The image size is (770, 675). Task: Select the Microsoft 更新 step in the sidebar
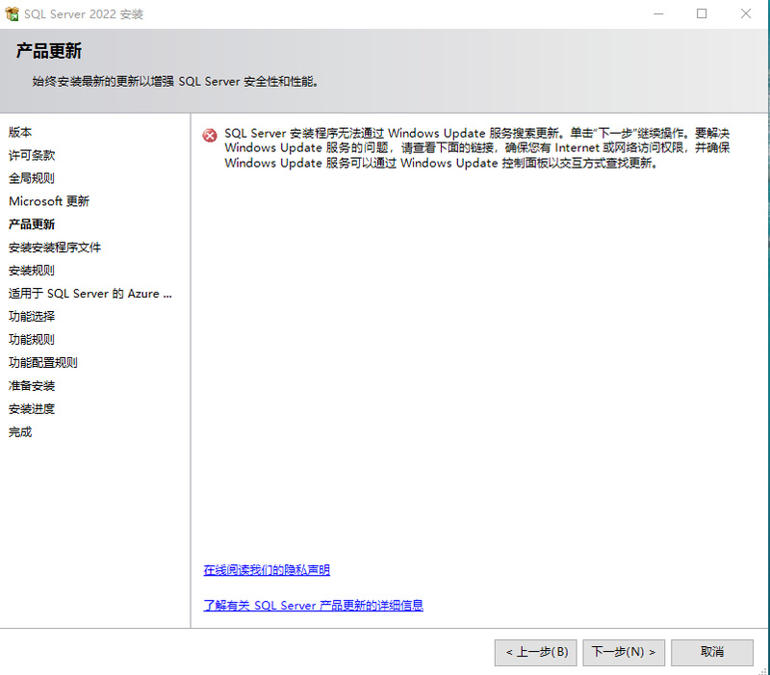click(x=49, y=201)
